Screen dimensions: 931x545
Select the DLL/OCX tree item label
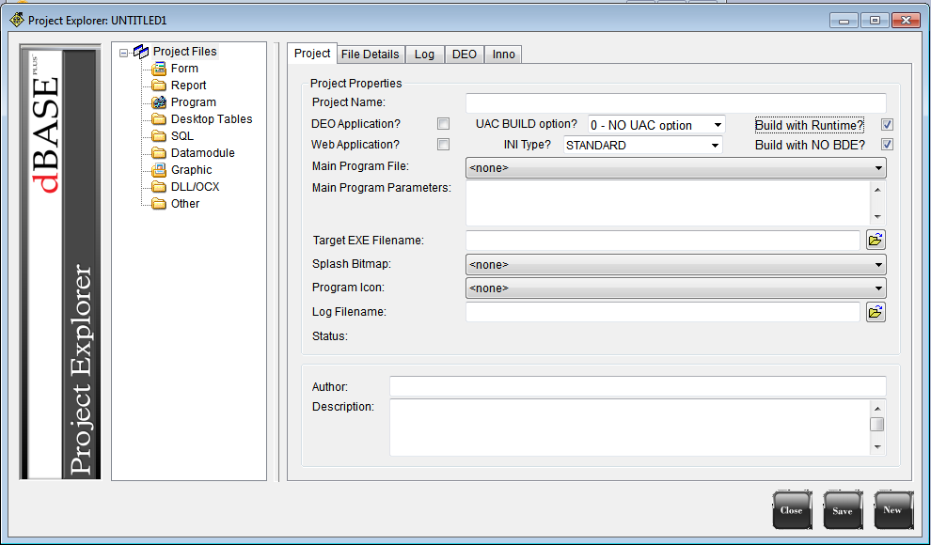pos(196,187)
